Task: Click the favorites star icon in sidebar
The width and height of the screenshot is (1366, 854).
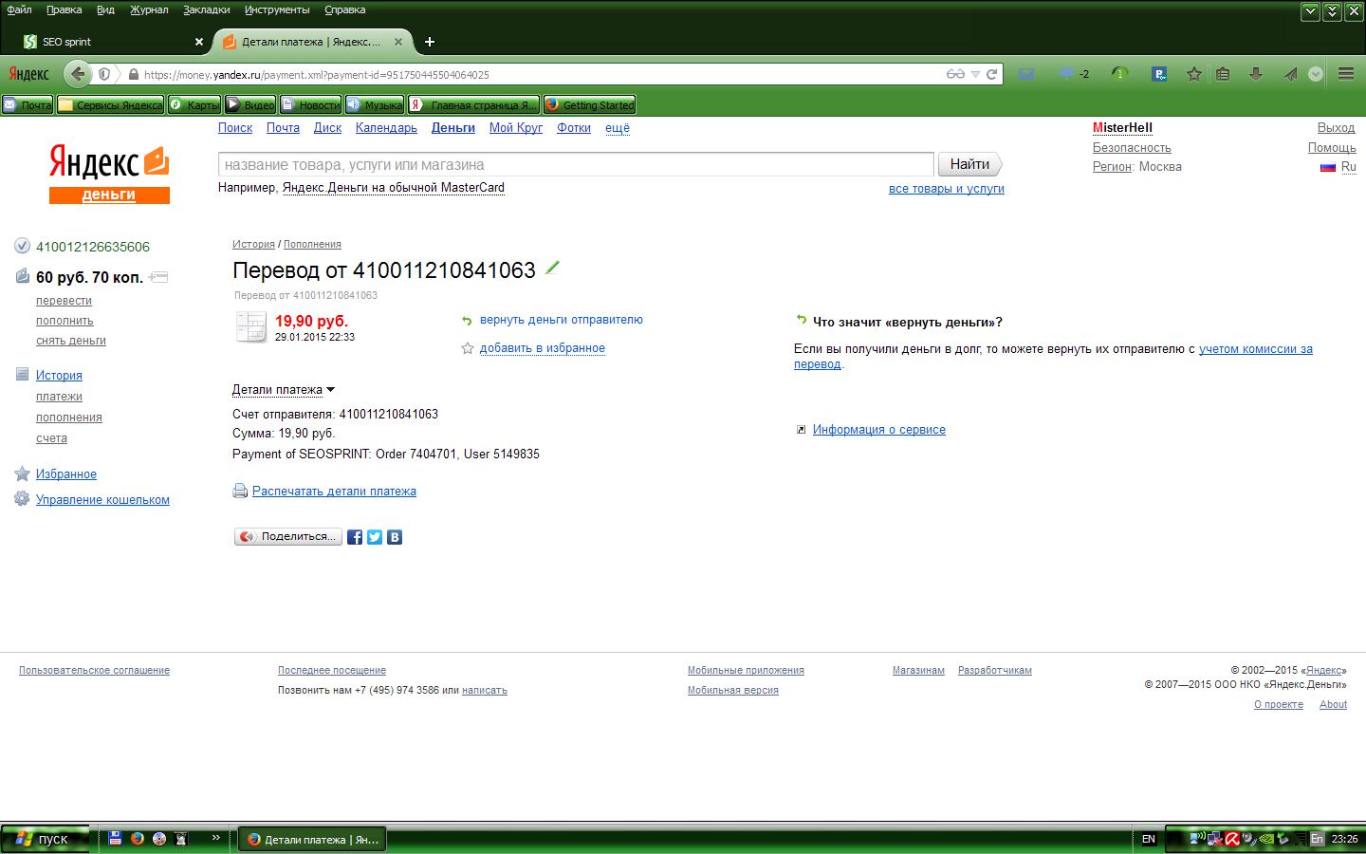Action: point(22,473)
